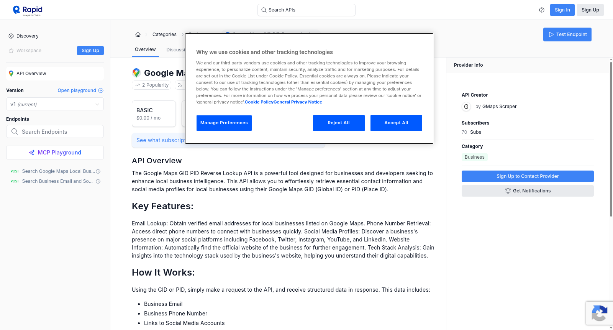Click the Open playground arrow icon
Viewport: 613px width, 330px height.
[x=101, y=90]
